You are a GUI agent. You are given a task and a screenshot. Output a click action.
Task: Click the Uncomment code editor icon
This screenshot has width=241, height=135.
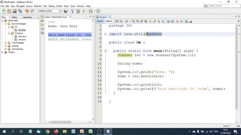pyautogui.click(x=191, y=21)
